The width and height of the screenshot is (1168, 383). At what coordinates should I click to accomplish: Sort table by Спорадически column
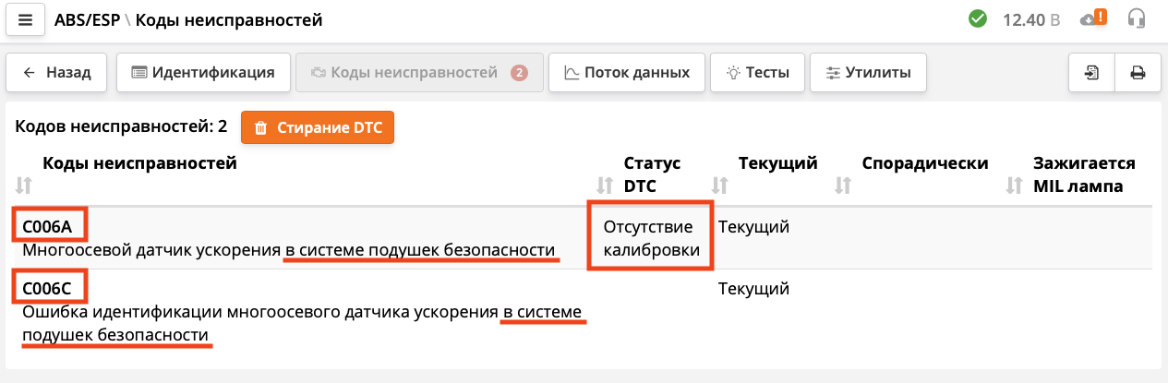(x=843, y=186)
